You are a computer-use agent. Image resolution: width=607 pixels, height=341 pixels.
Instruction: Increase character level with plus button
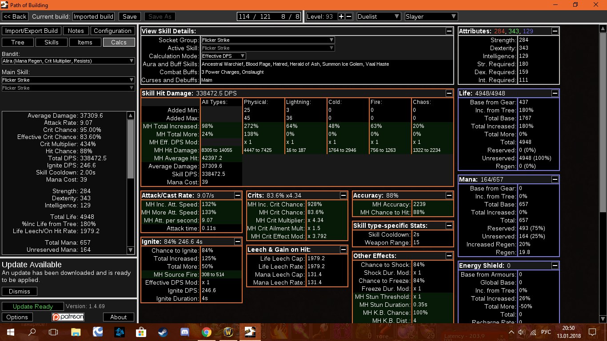point(341,16)
